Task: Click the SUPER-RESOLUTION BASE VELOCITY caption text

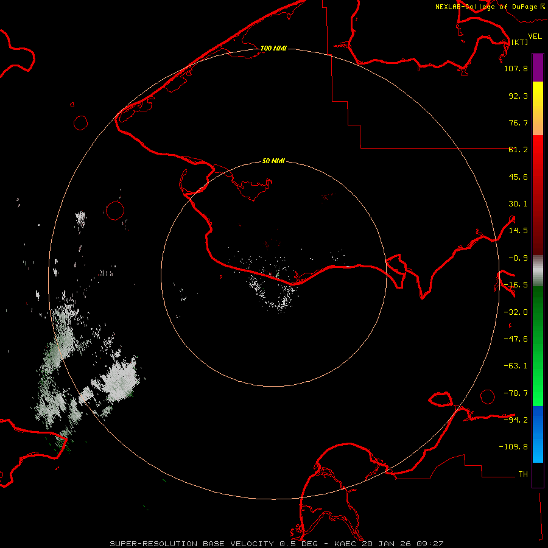Action: pyautogui.click(x=193, y=544)
